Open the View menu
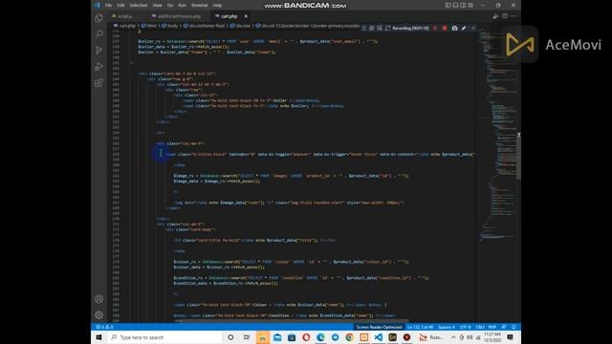The image size is (612, 344). click(x=157, y=5)
